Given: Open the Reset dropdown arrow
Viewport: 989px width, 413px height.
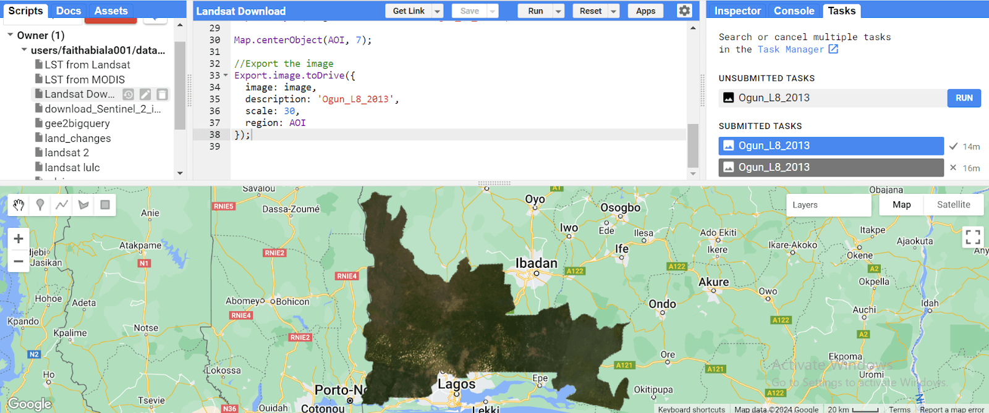Looking at the screenshot, I should (614, 11).
